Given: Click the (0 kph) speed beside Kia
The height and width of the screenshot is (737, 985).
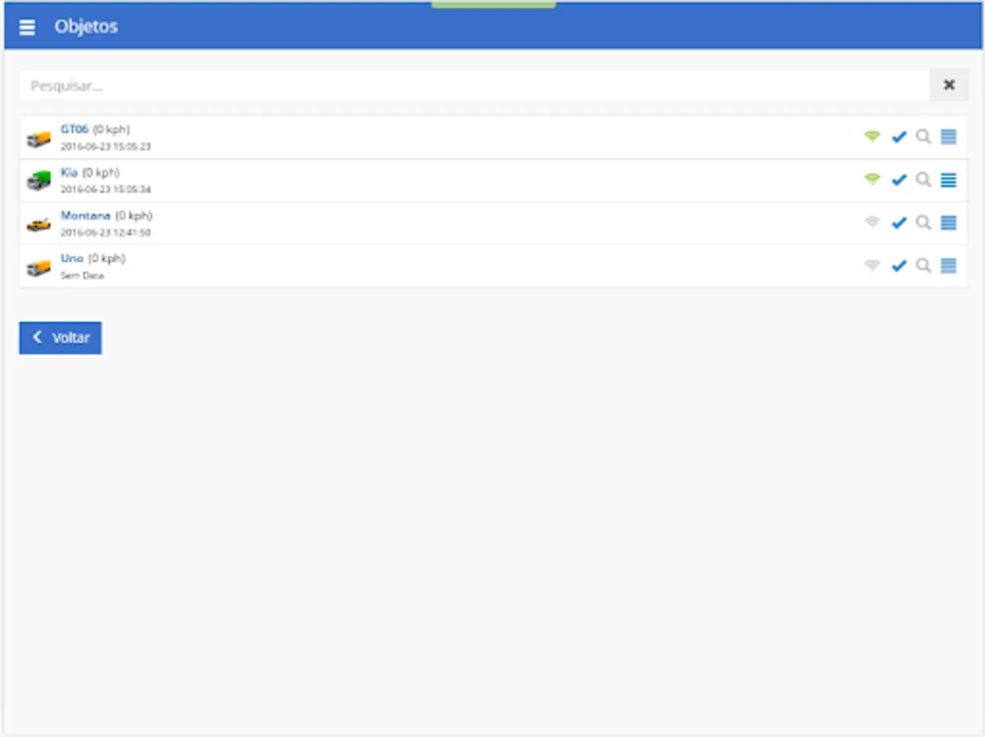Looking at the screenshot, I should point(102,173).
